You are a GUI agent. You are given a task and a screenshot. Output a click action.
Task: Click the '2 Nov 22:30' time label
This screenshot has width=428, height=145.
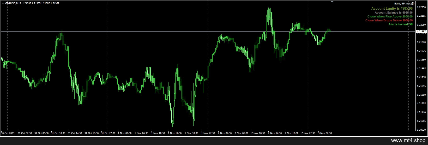click(308, 133)
